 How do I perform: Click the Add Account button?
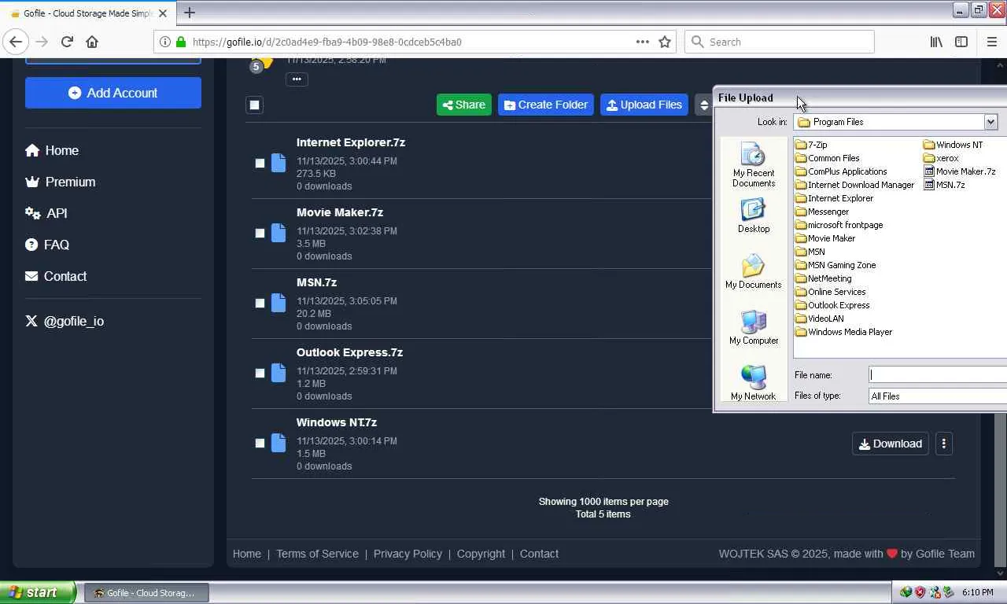tap(113, 93)
